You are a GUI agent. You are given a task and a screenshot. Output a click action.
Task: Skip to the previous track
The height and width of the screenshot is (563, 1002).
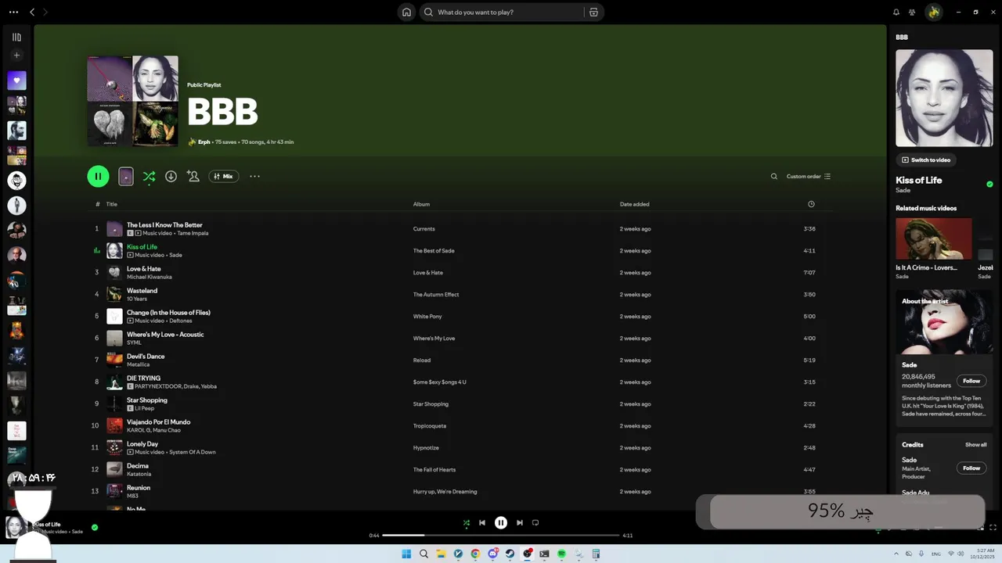482,522
